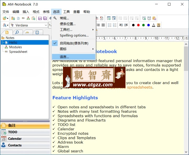Click the bookmark document icon in toolbar
Screen dimensions: 189x155
[x=102, y=18]
